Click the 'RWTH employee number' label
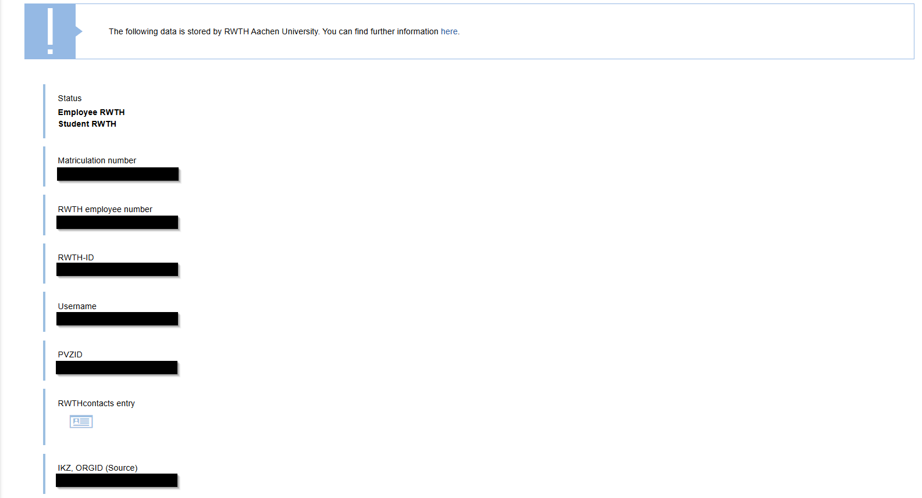922x498 pixels. coord(105,209)
